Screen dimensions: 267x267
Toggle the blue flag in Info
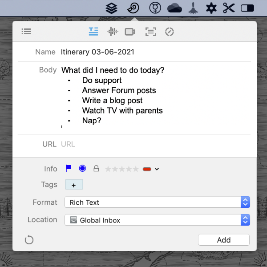coord(69,168)
